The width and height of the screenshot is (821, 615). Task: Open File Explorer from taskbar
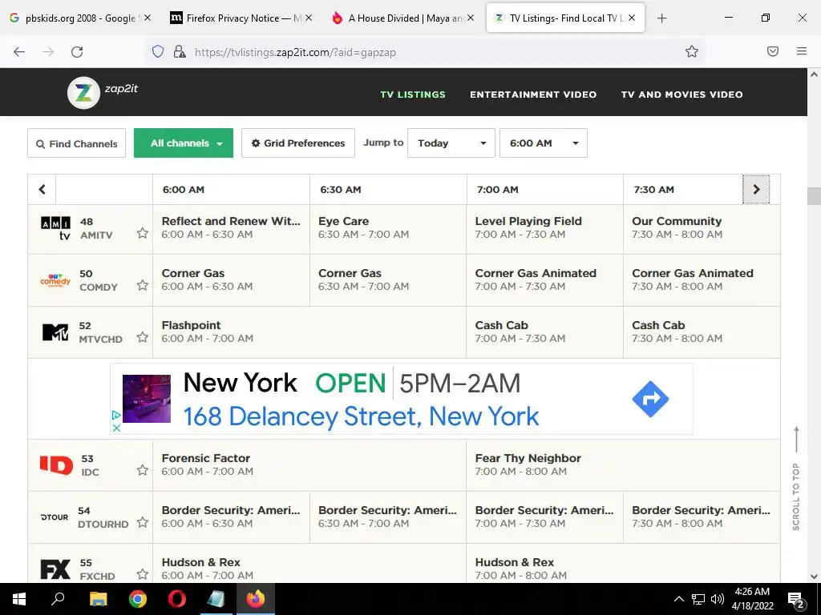click(98, 599)
